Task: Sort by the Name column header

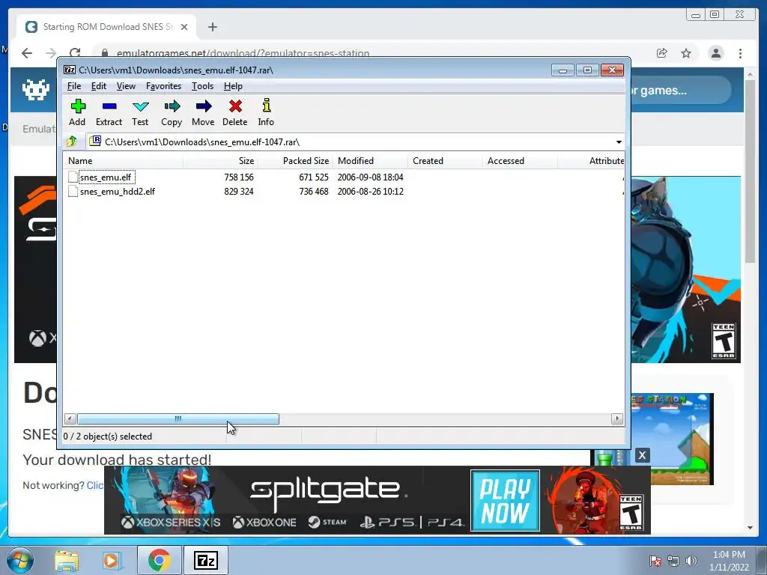Action: point(124,161)
